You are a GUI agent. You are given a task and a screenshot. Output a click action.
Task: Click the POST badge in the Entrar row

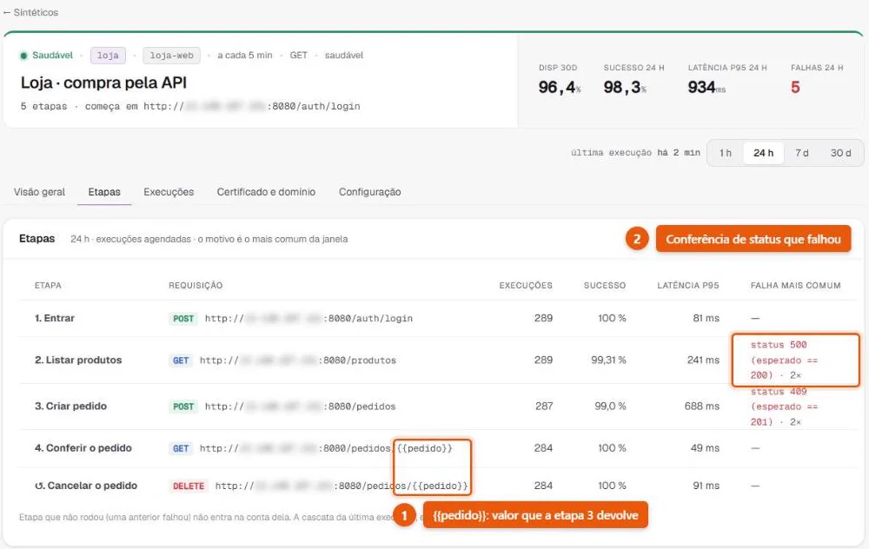(182, 319)
